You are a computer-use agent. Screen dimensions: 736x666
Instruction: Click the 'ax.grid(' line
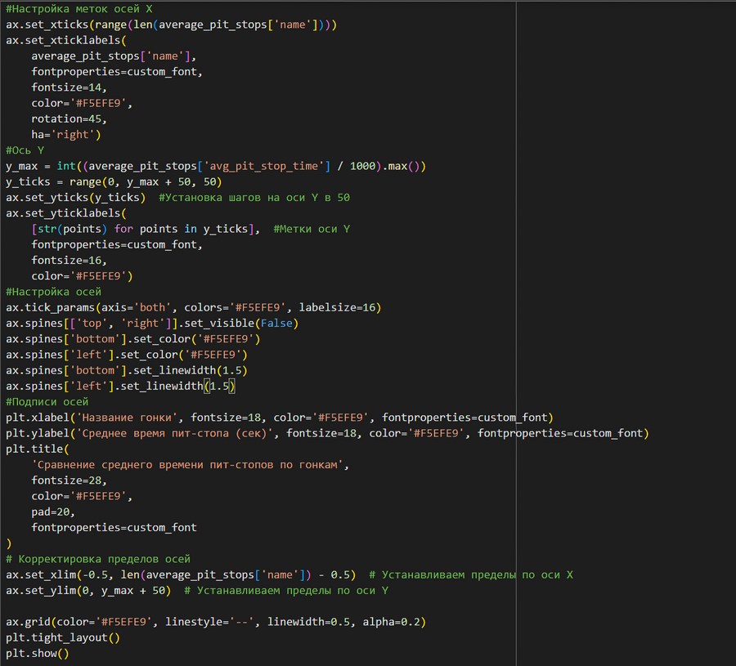click(x=216, y=622)
